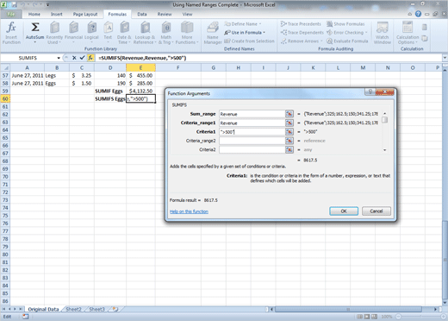Collapse dialog for Criteria2 selection

coord(289,149)
